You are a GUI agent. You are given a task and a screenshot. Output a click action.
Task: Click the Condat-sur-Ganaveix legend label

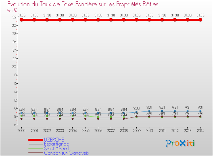(x=66, y=153)
